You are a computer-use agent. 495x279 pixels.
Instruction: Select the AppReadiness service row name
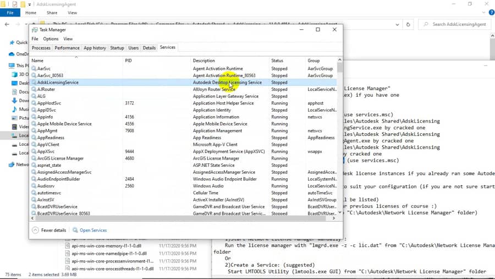(x=51, y=138)
